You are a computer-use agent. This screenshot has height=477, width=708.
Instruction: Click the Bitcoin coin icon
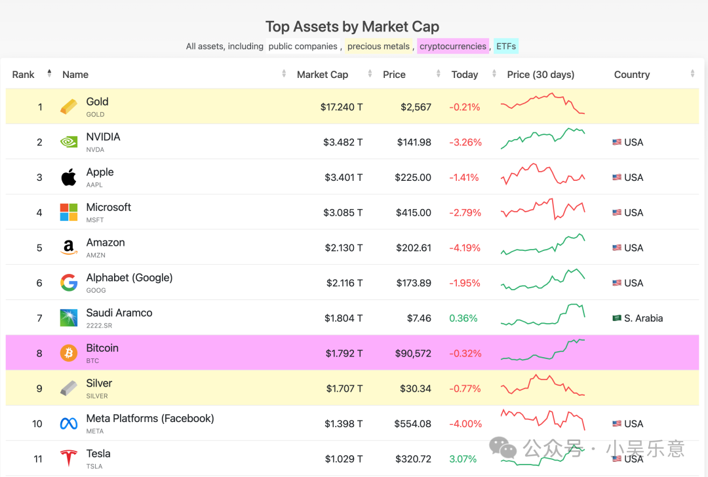click(69, 353)
